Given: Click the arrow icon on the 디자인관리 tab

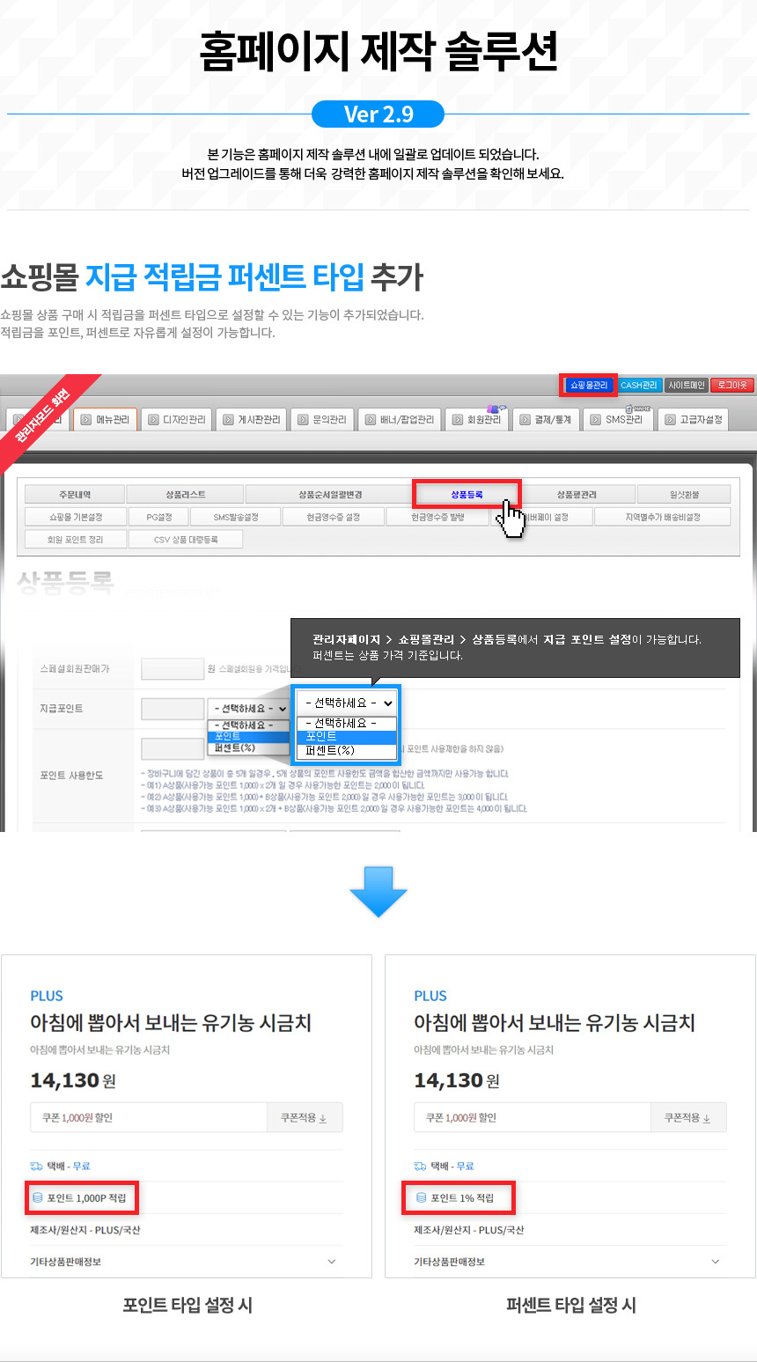Looking at the screenshot, I should (154, 420).
